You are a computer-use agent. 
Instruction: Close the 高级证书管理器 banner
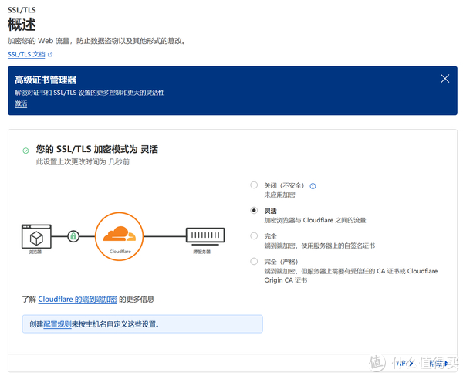click(444, 79)
